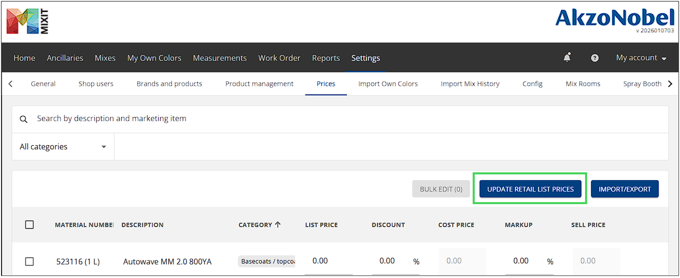Screen dimensions: 680x278
Task: Click the List Price column header
Action: tap(321, 225)
